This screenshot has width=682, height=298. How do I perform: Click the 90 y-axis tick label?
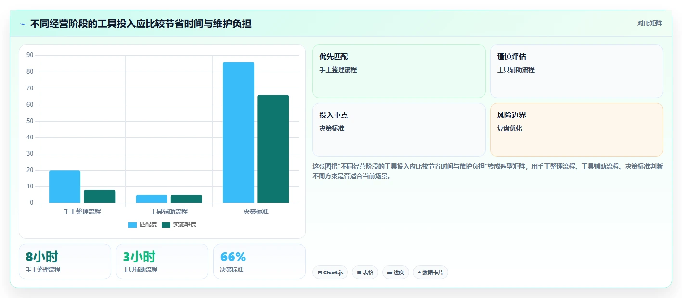click(30, 55)
